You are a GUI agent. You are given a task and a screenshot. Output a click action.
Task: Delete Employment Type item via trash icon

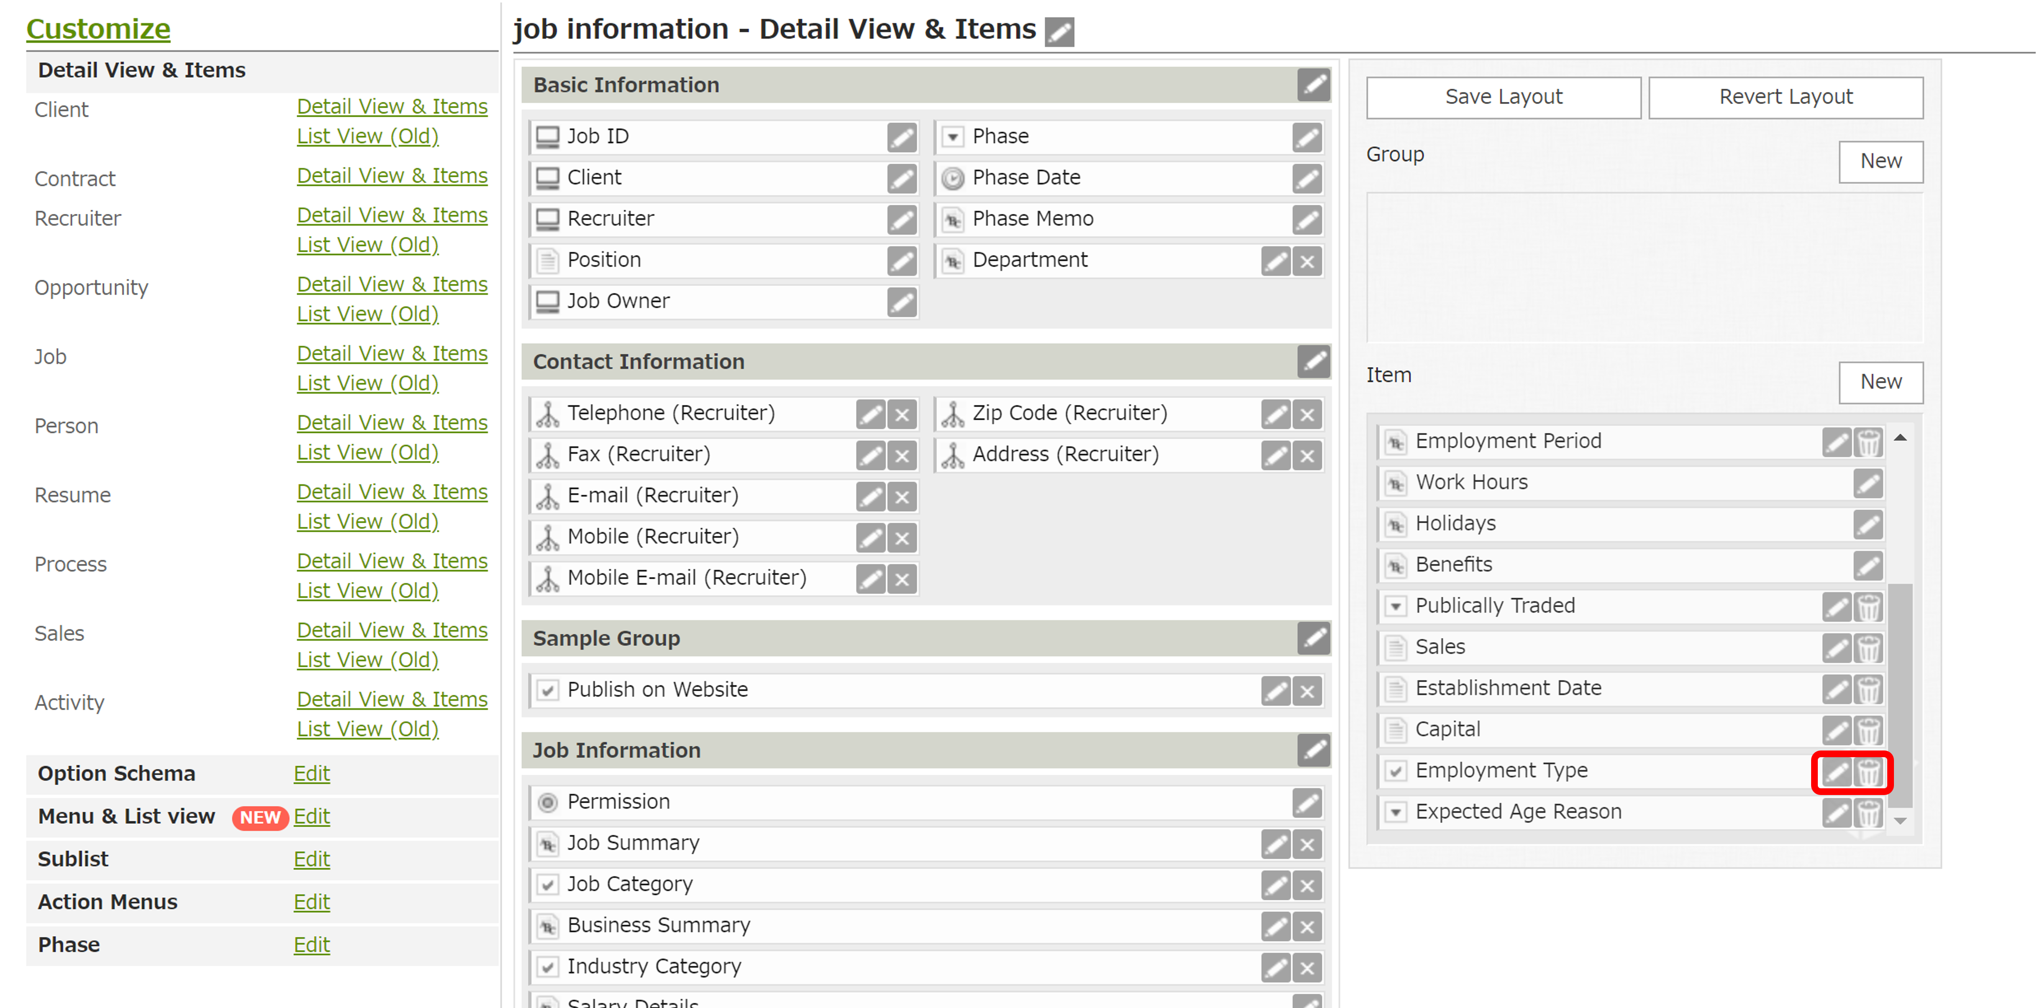1868,772
